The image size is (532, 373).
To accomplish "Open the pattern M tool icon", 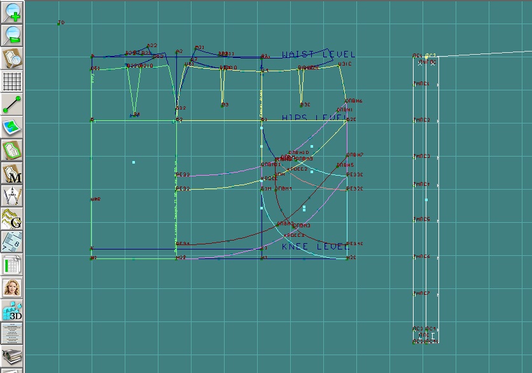I will (12, 173).
